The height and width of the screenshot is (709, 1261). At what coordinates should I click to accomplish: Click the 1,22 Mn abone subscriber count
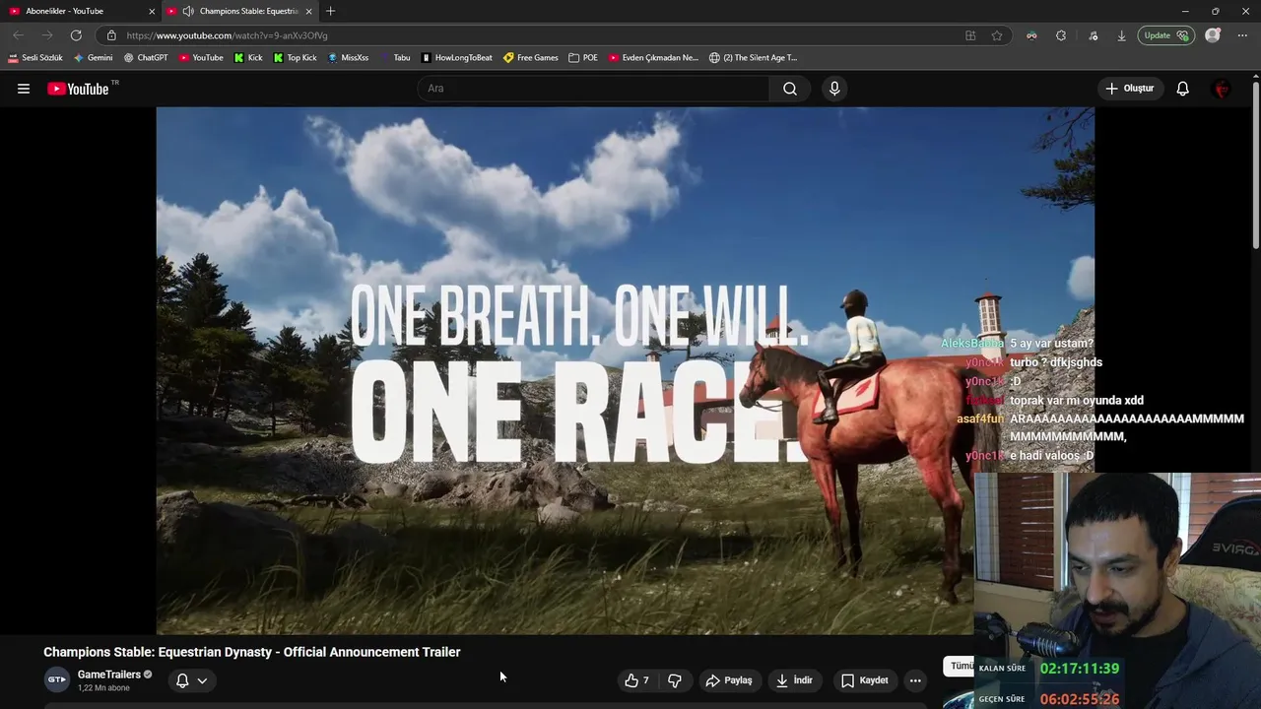point(103,688)
